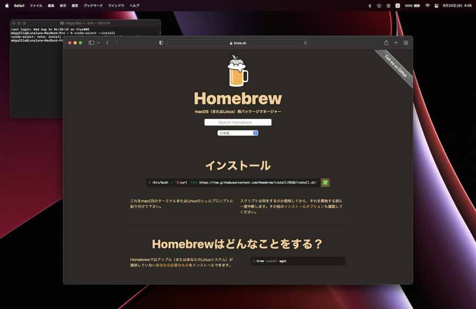Open the ファイル menu

click(x=36, y=6)
